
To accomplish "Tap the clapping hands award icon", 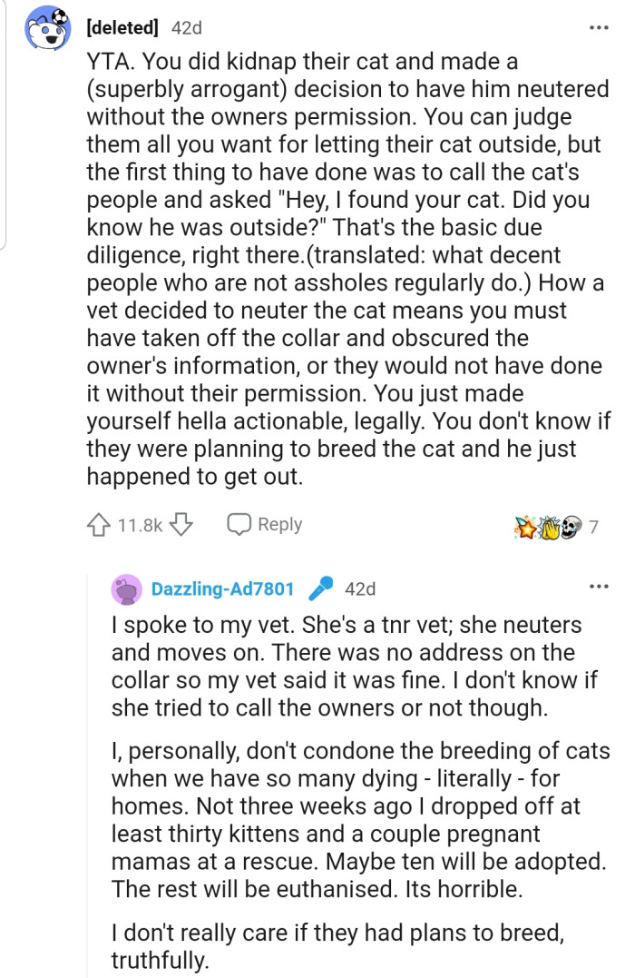I will coord(549,526).
